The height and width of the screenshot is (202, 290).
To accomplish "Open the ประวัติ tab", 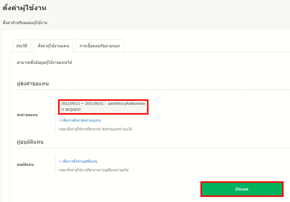I will point(22,46).
